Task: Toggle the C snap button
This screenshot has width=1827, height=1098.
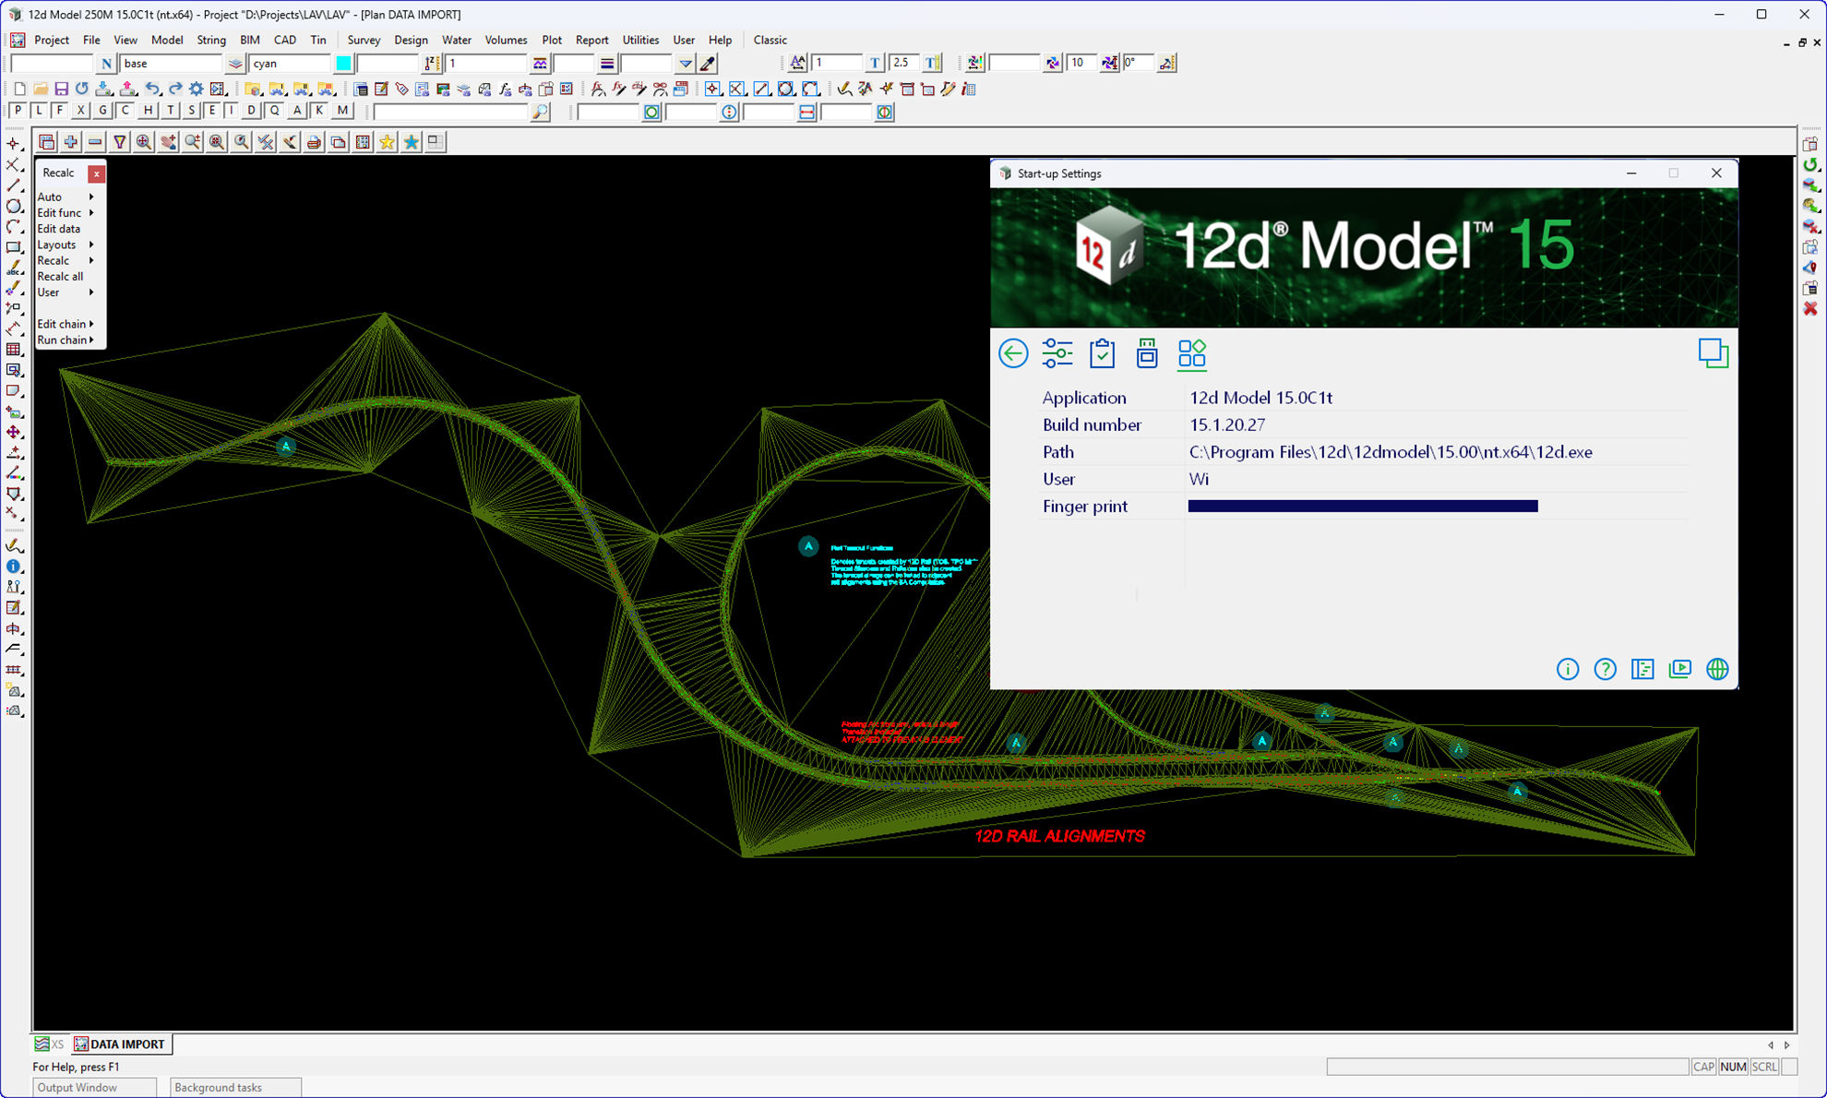Action: pos(125,110)
